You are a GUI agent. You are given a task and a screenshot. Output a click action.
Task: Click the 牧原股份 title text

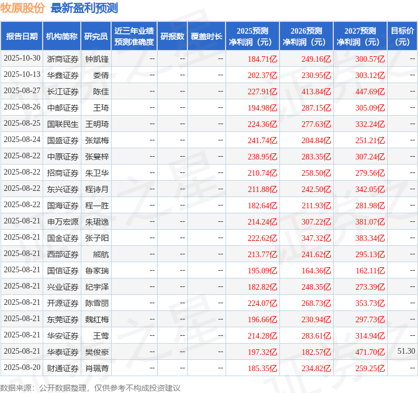22,8
